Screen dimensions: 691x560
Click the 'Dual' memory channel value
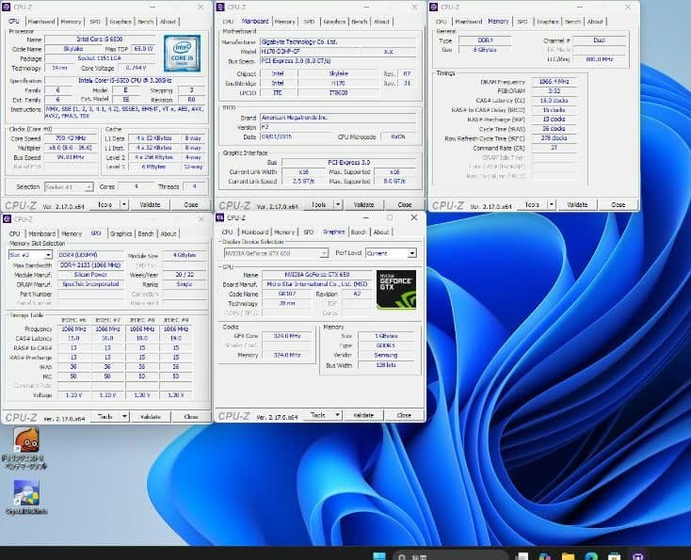click(599, 40)
